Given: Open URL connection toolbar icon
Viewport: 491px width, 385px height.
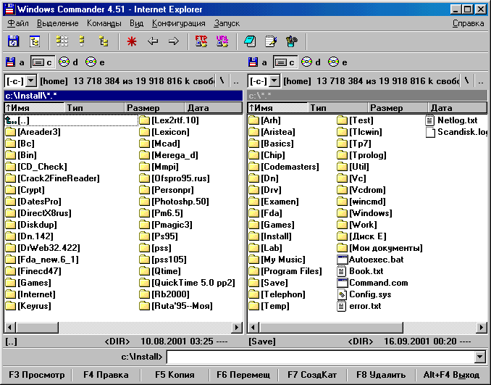Looking at the screenshot, I should (222, 41).
